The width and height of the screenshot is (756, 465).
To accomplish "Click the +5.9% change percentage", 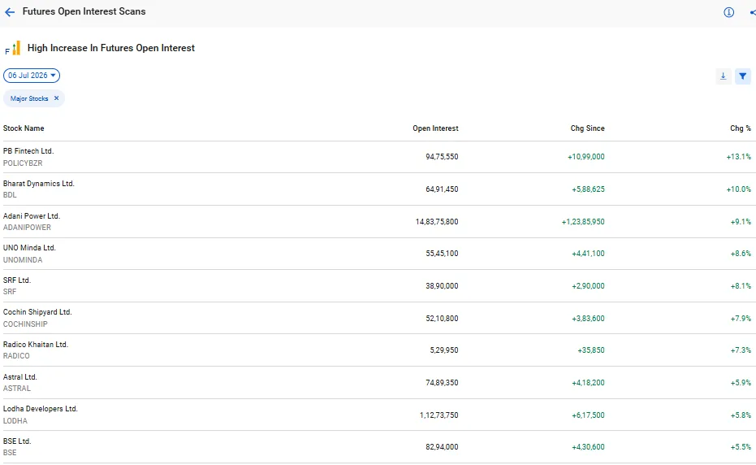I will click(741, 382).
